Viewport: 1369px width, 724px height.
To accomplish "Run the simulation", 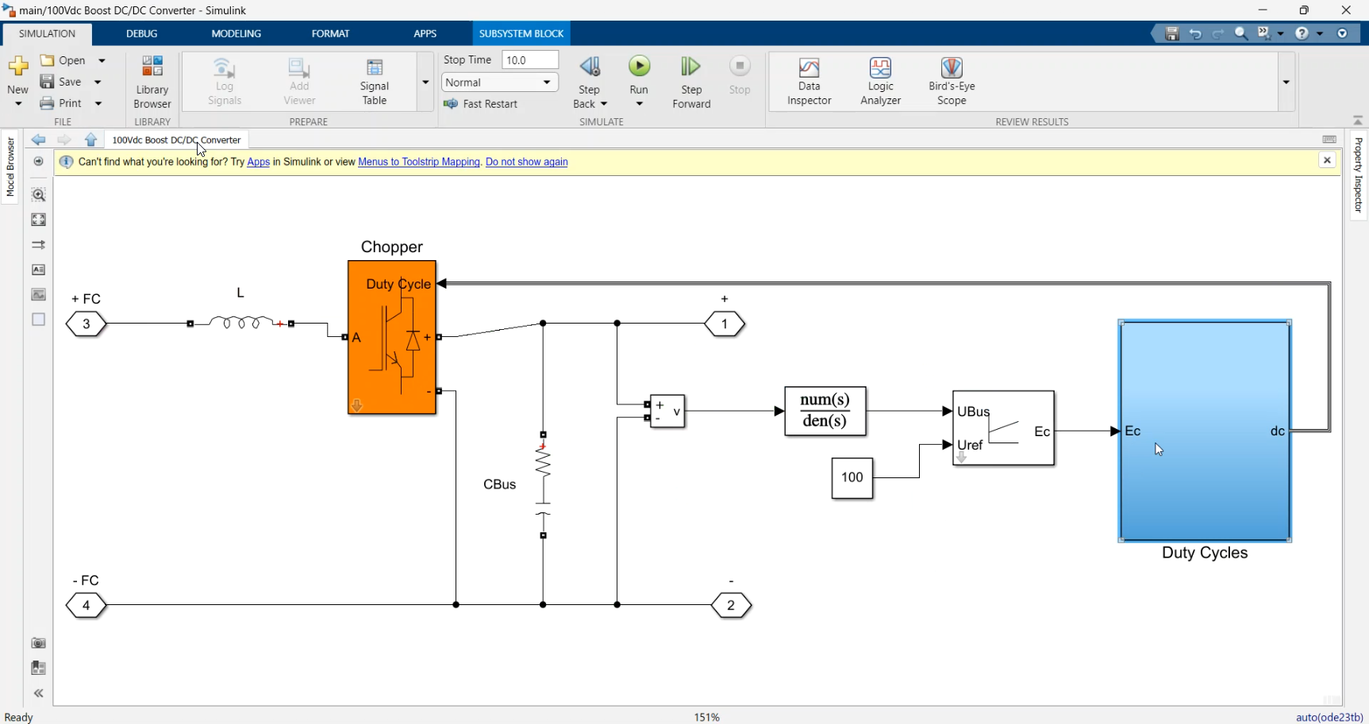I will coord(639,74).
